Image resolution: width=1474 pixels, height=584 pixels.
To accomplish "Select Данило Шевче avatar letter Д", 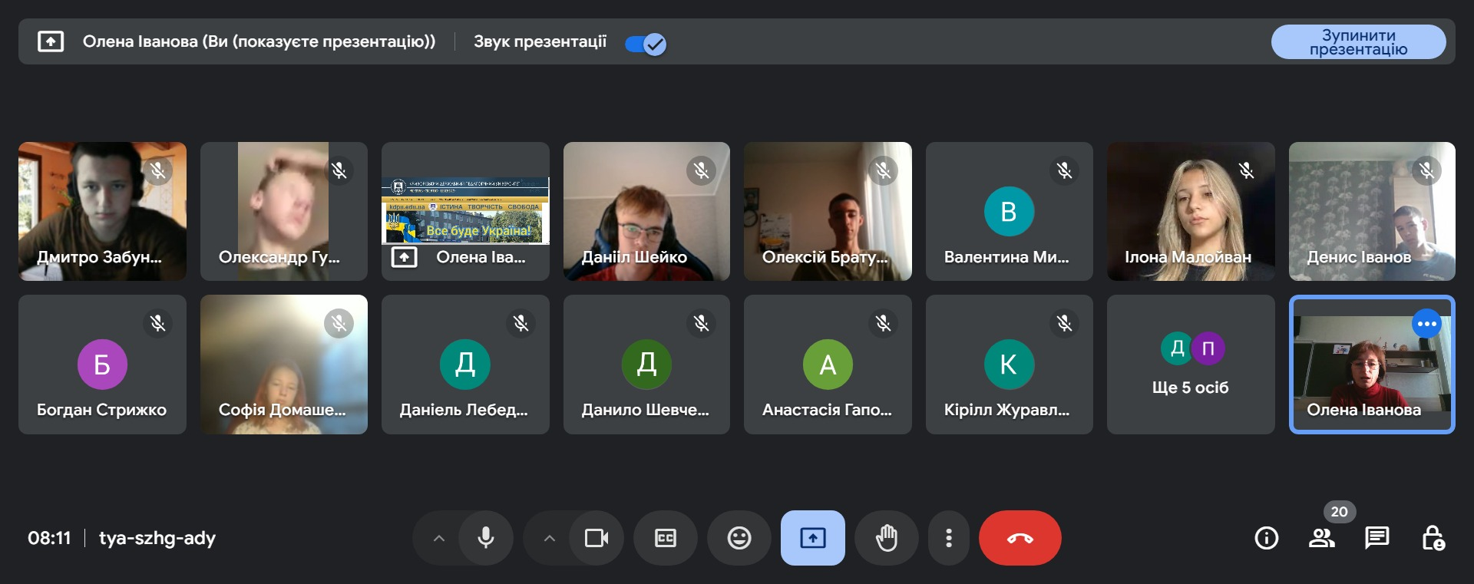I will click(646, 364).
